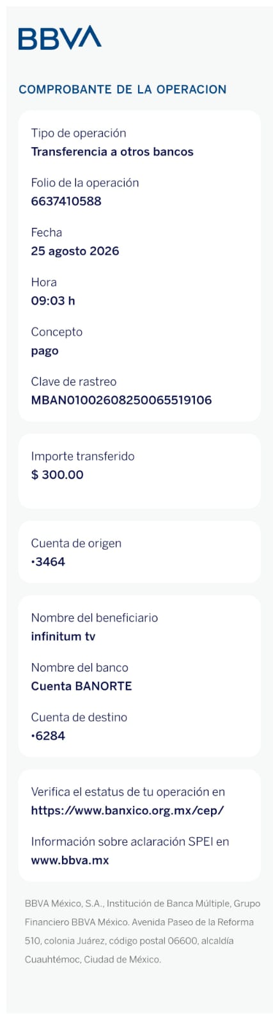This screenshot has width=273, height=1024.
Task: Click the BBVA México legal address footer
Action: pos(143,931)
